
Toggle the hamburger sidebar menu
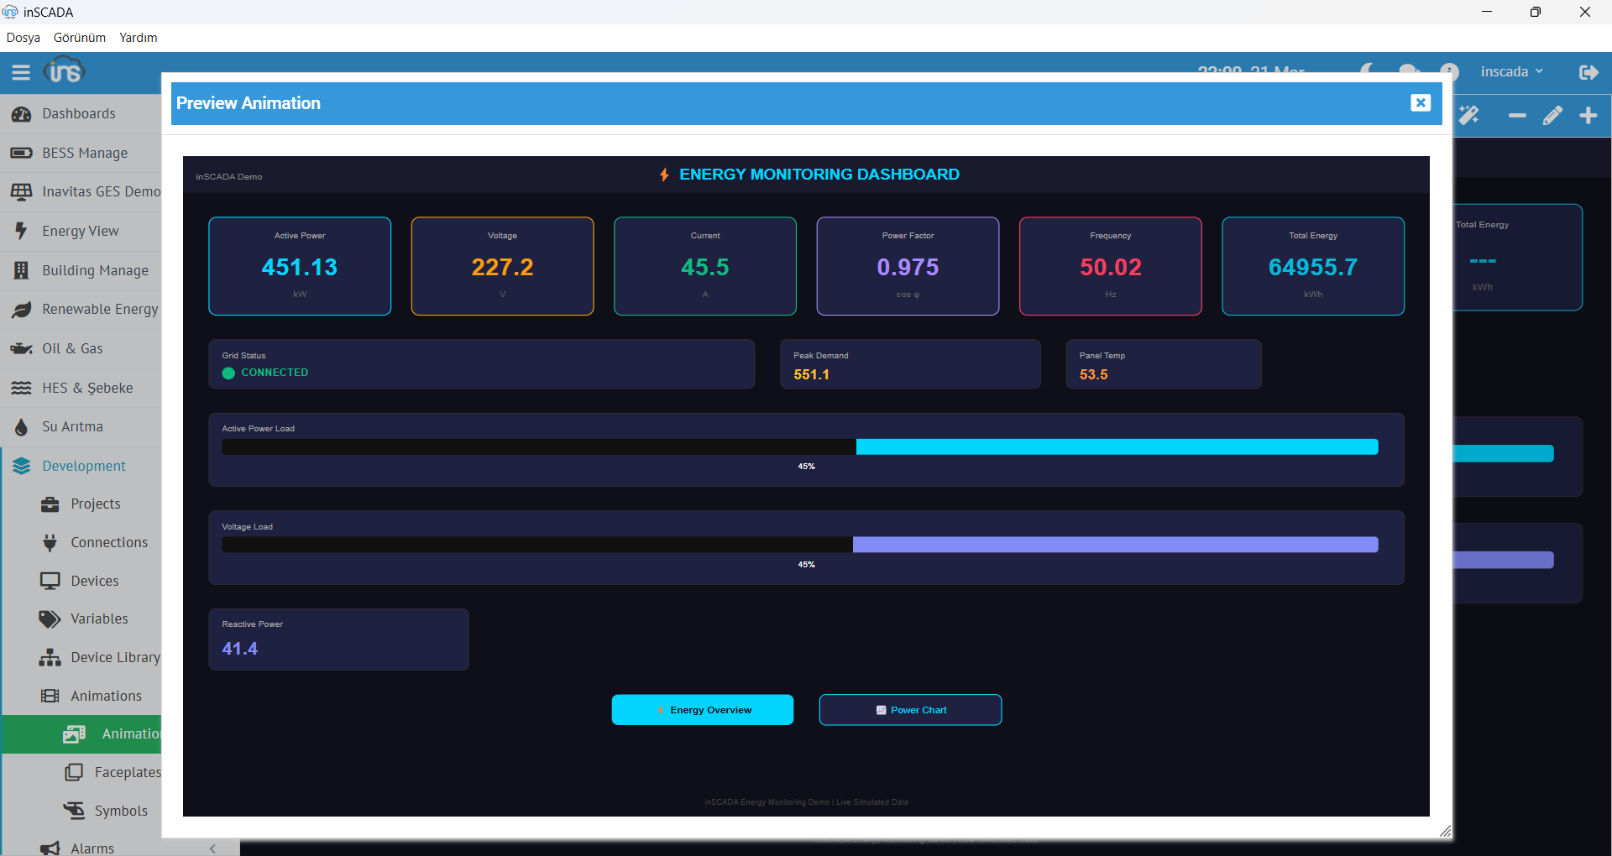click(21, 72)
